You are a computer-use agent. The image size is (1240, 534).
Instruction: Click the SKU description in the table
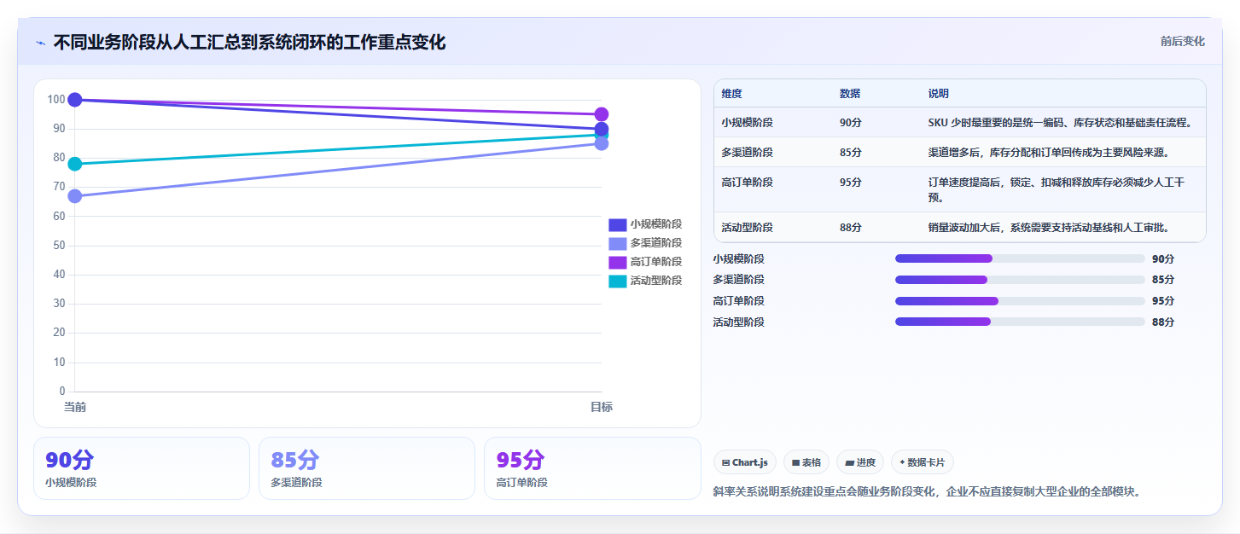(x=1060, y=123)
